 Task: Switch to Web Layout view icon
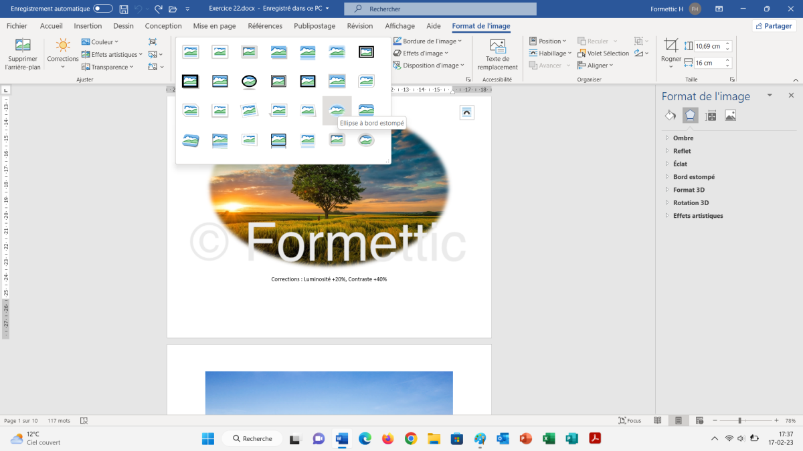699,420
